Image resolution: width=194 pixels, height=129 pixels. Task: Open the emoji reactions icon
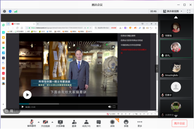[x=126, y=123]
